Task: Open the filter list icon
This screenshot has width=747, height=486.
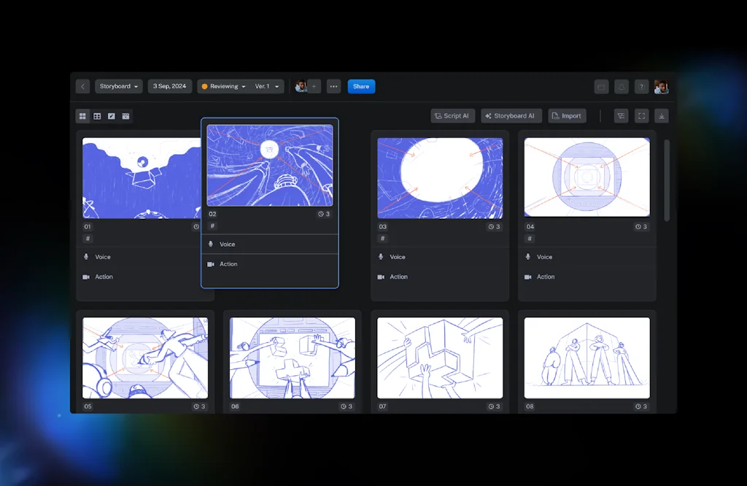Action: [x=621, y=115]
